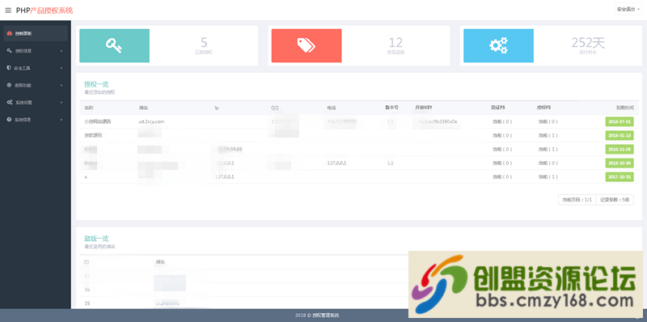This screenshot has height=322, width=647.
Task: Click the red price-tag tile icon
Action: (307, 45)
